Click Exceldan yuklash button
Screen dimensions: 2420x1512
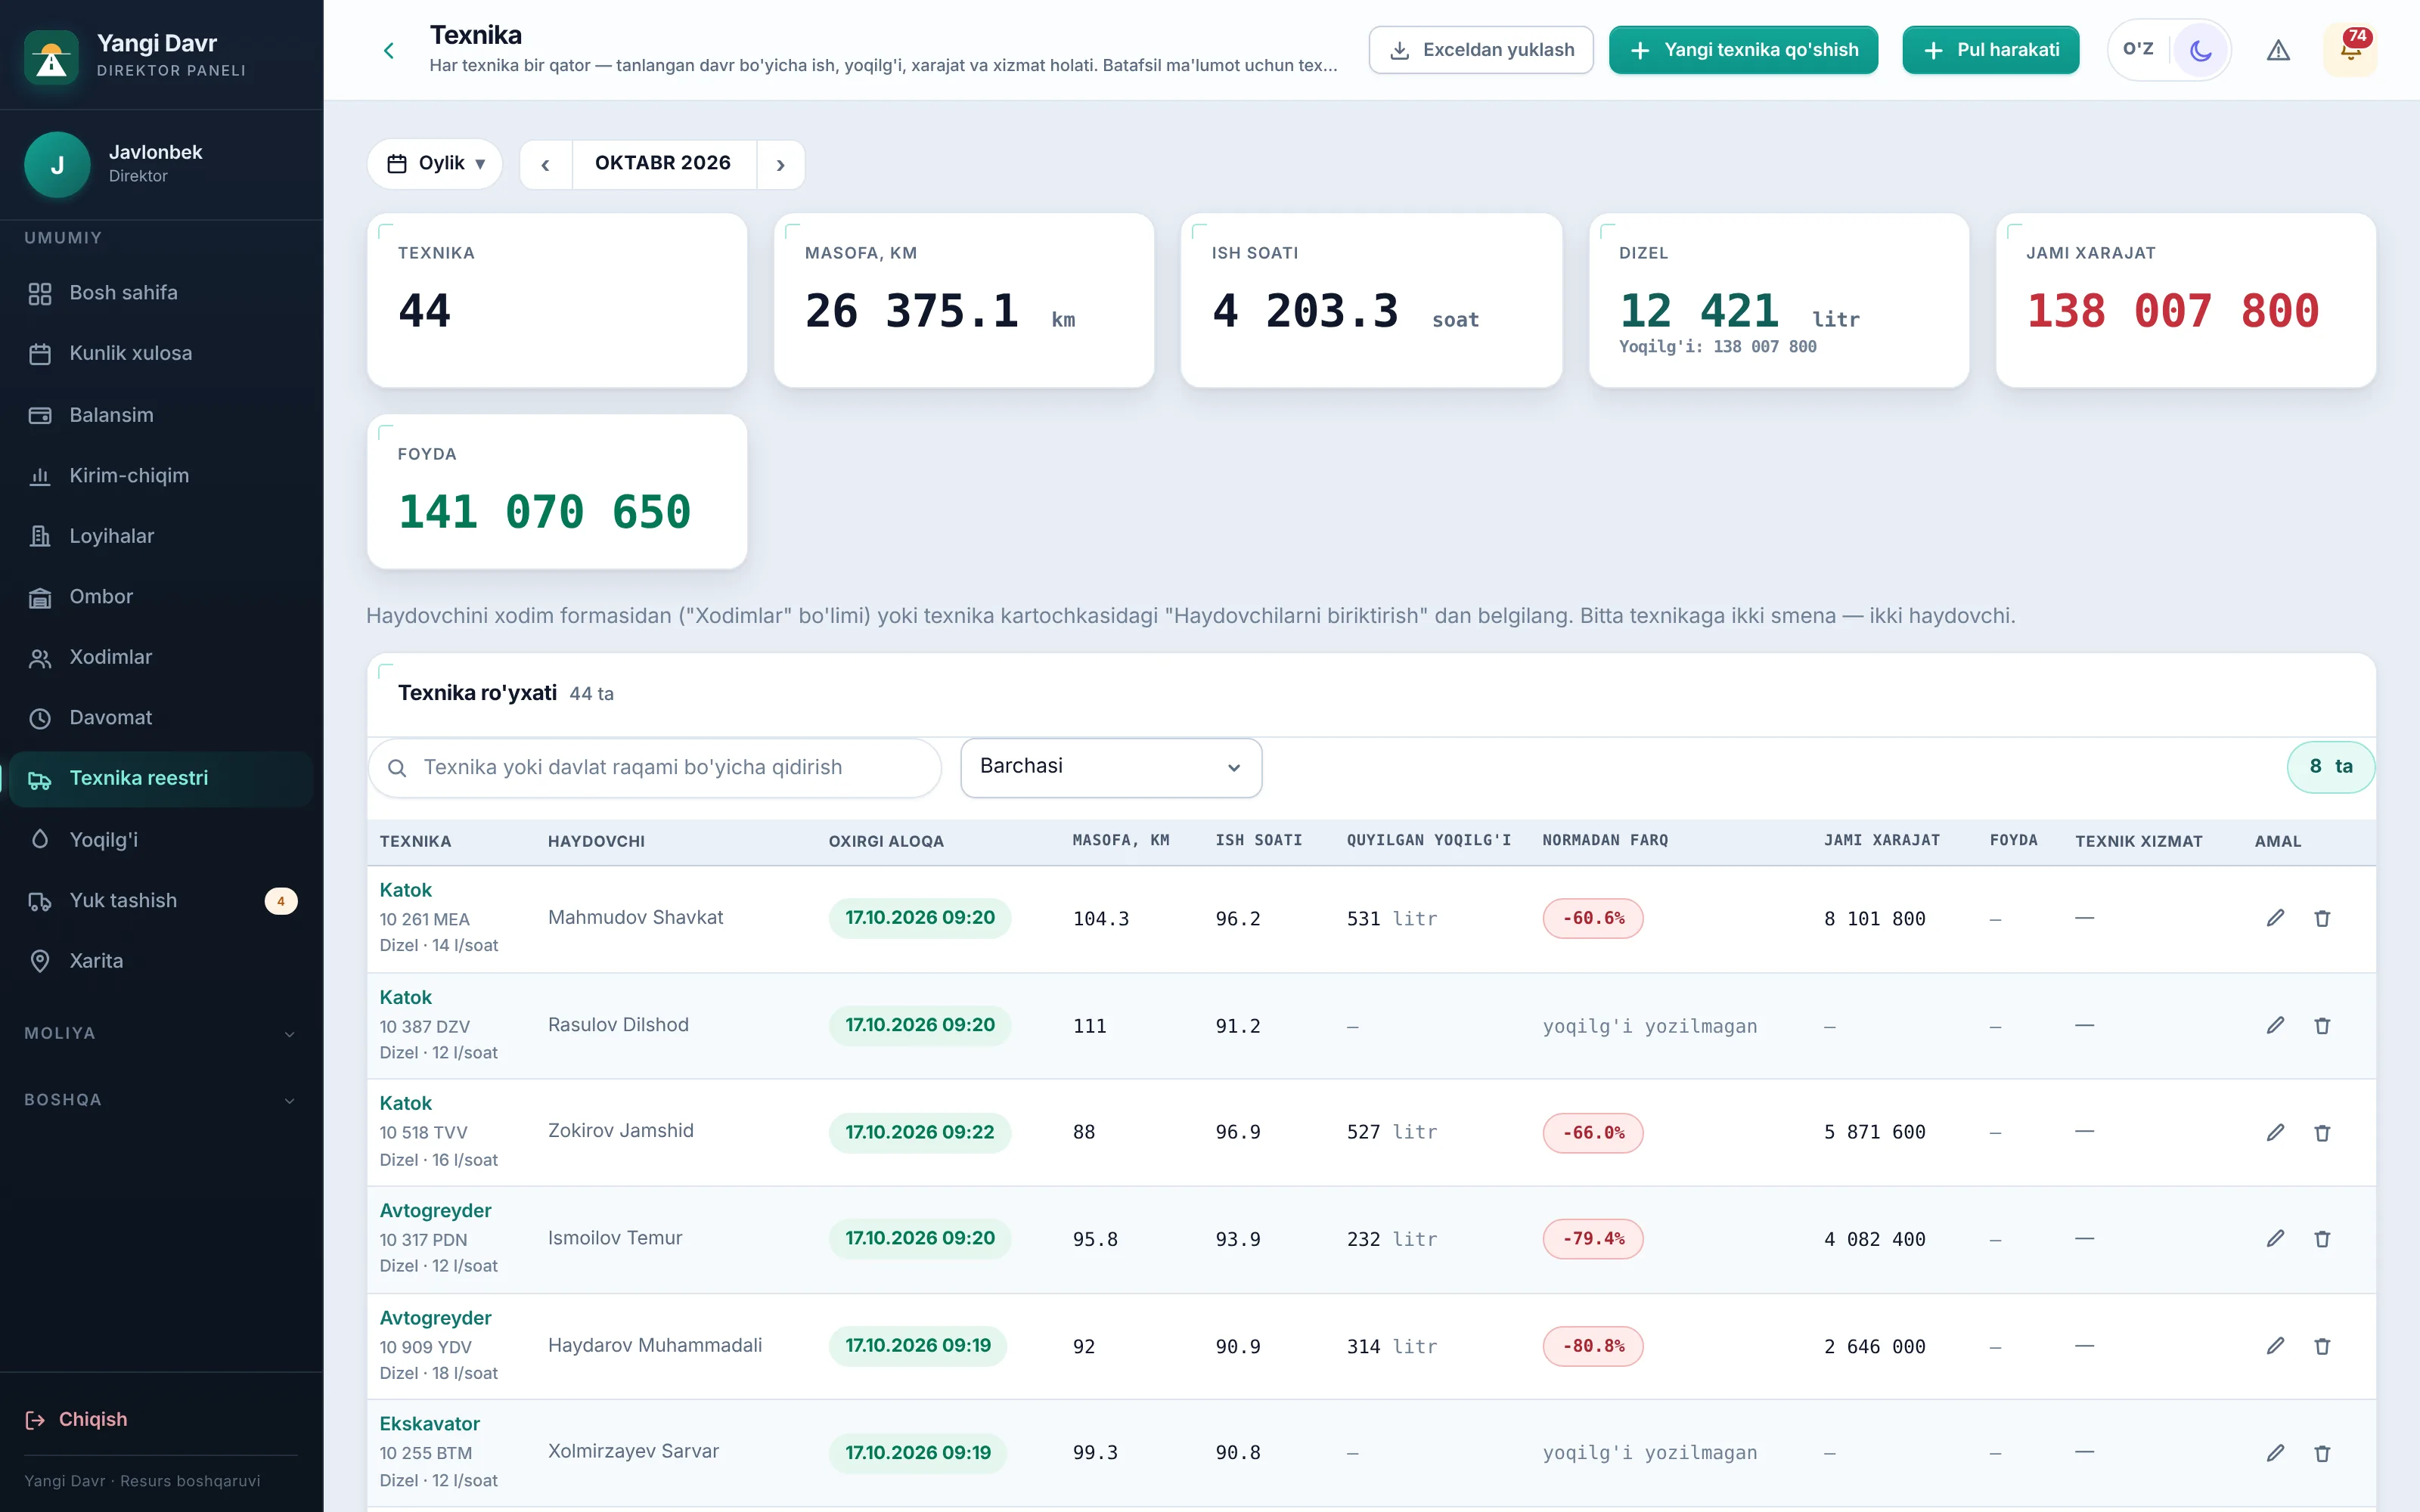coord(1481,50)
